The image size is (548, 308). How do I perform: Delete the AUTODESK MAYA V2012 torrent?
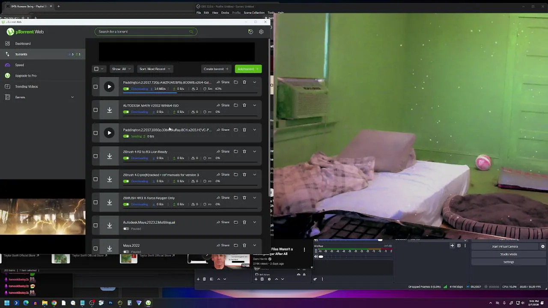pos(244,105)
